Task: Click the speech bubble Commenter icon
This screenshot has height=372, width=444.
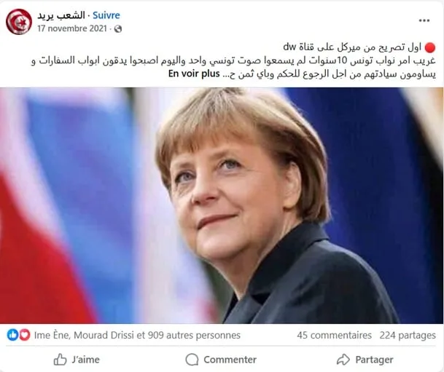Action: click(192, 360)
